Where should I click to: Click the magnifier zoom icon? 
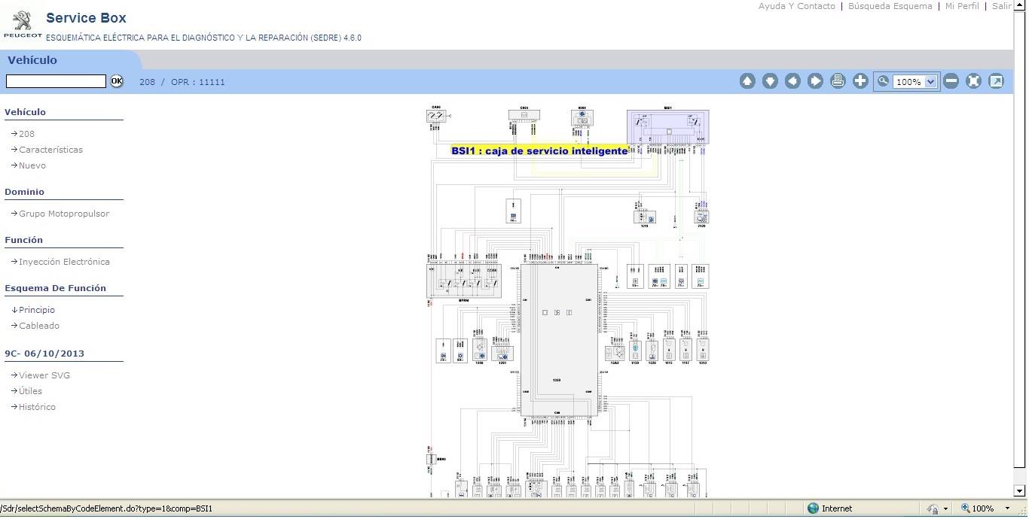tap(883, 81)
